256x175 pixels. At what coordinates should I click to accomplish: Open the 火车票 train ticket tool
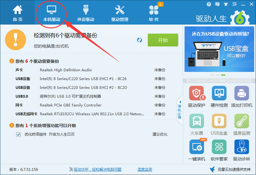[196, 121]
